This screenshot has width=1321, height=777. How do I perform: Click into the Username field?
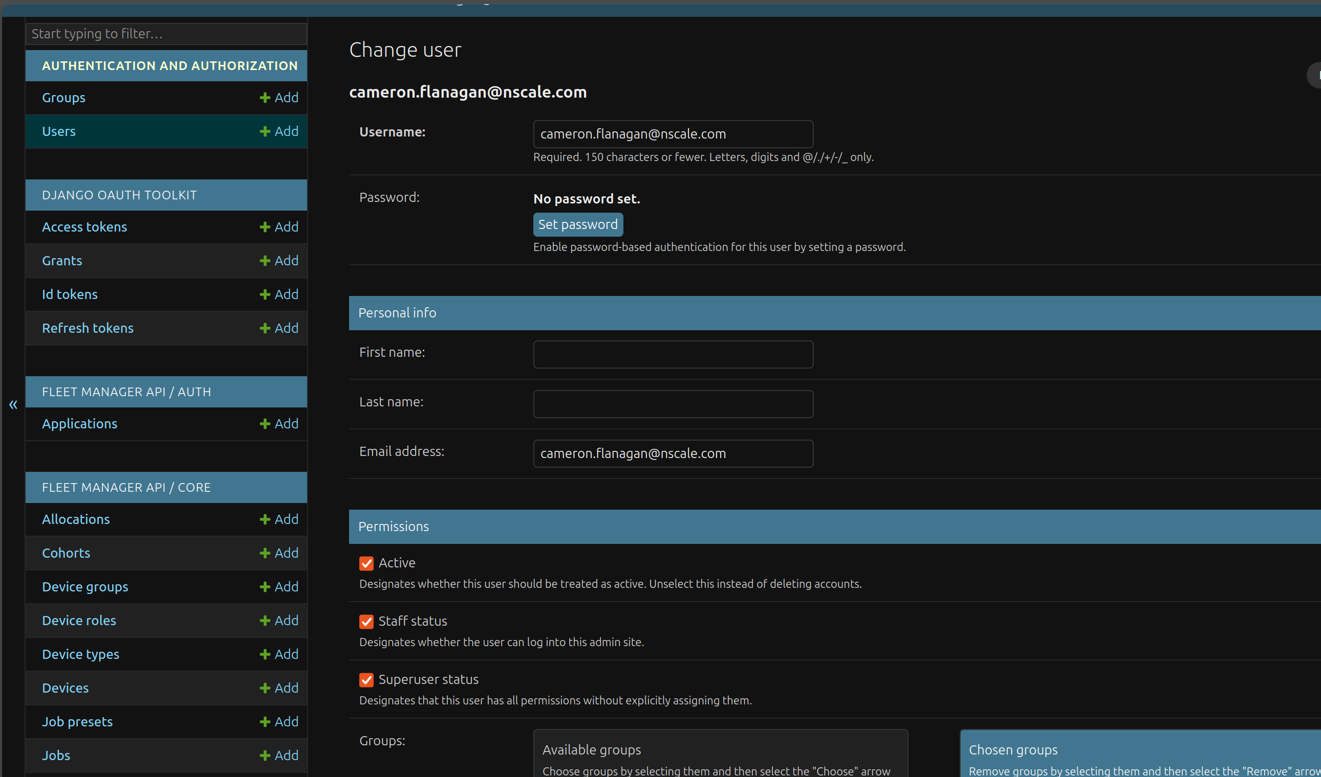(673, 134)
